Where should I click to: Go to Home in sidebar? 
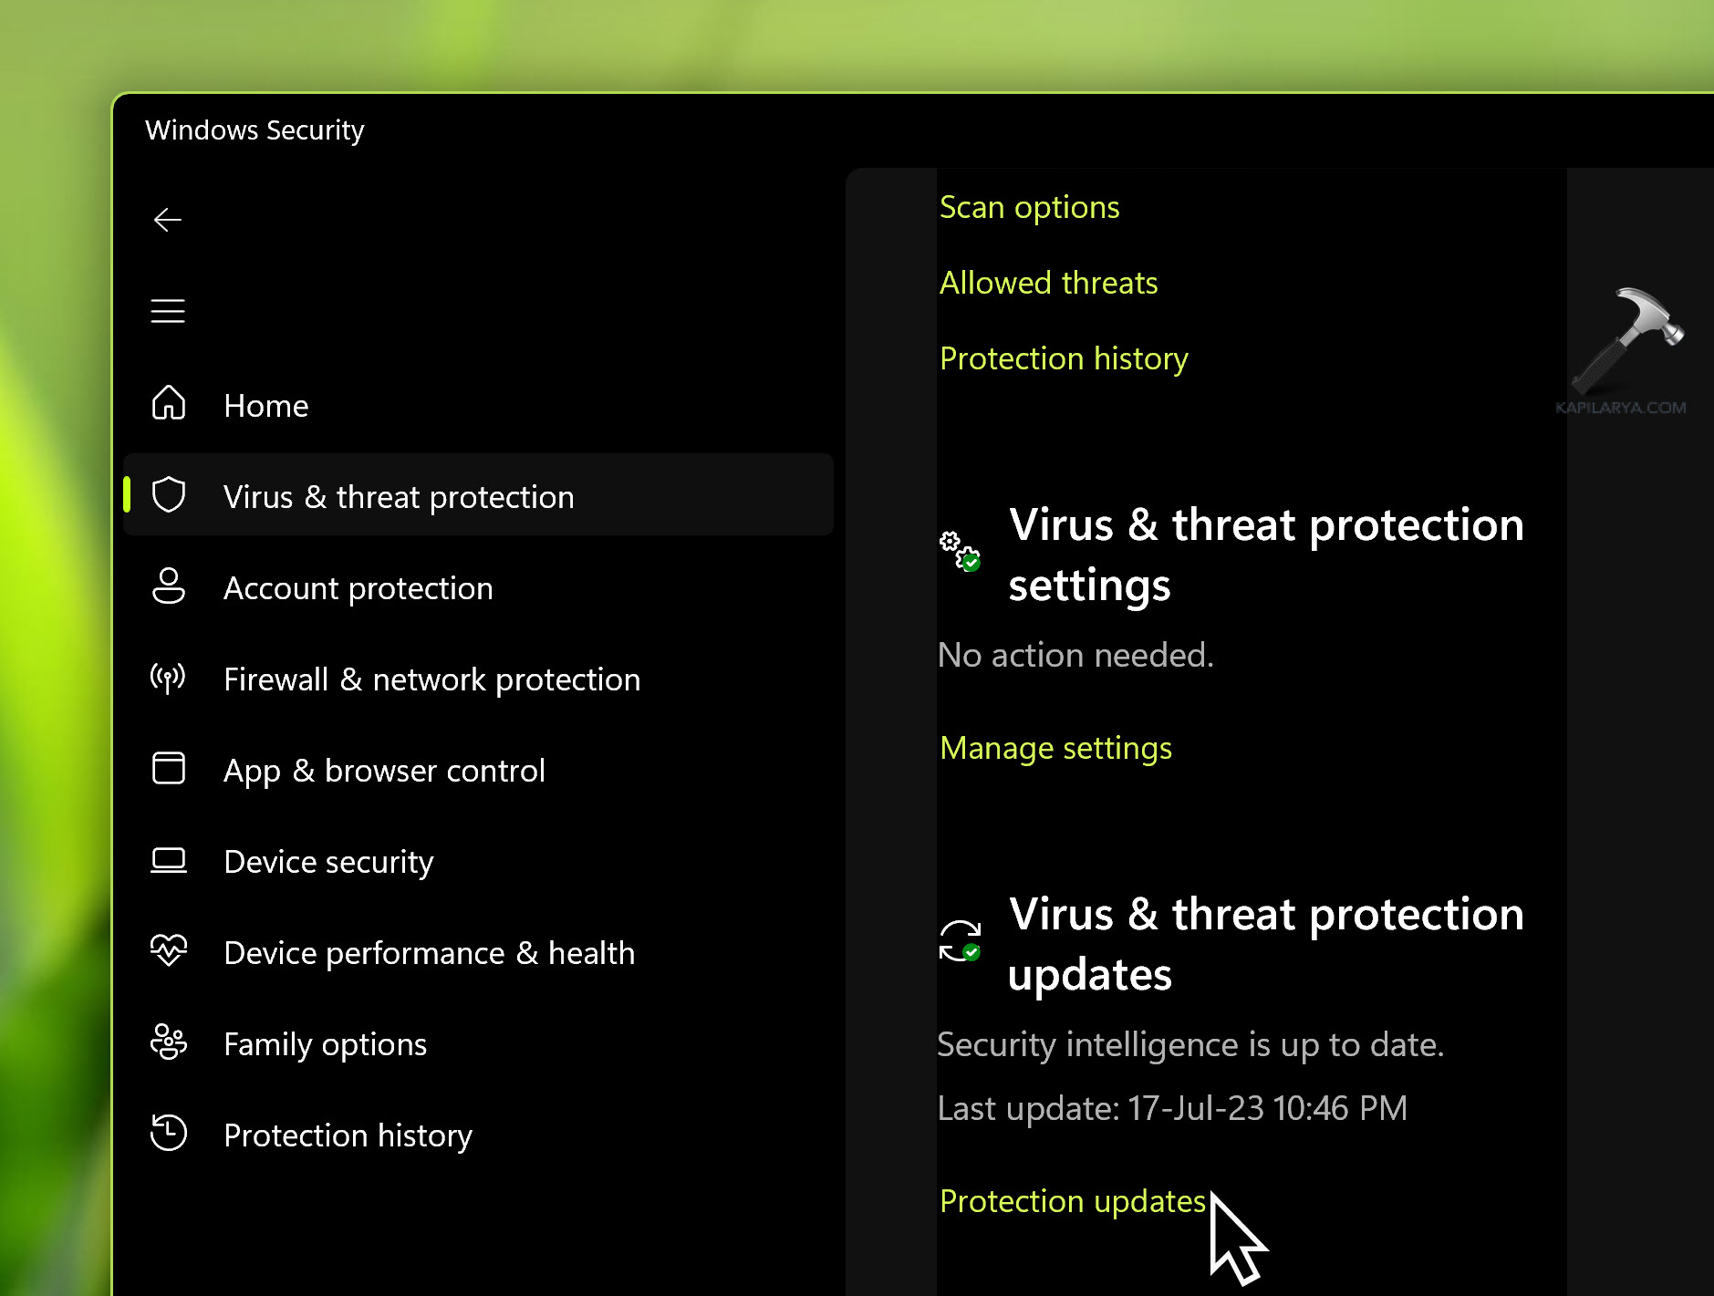click(266, 406)
